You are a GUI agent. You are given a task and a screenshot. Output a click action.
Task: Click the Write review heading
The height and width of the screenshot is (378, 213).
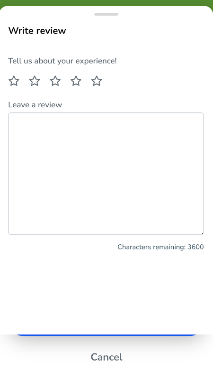37,31
